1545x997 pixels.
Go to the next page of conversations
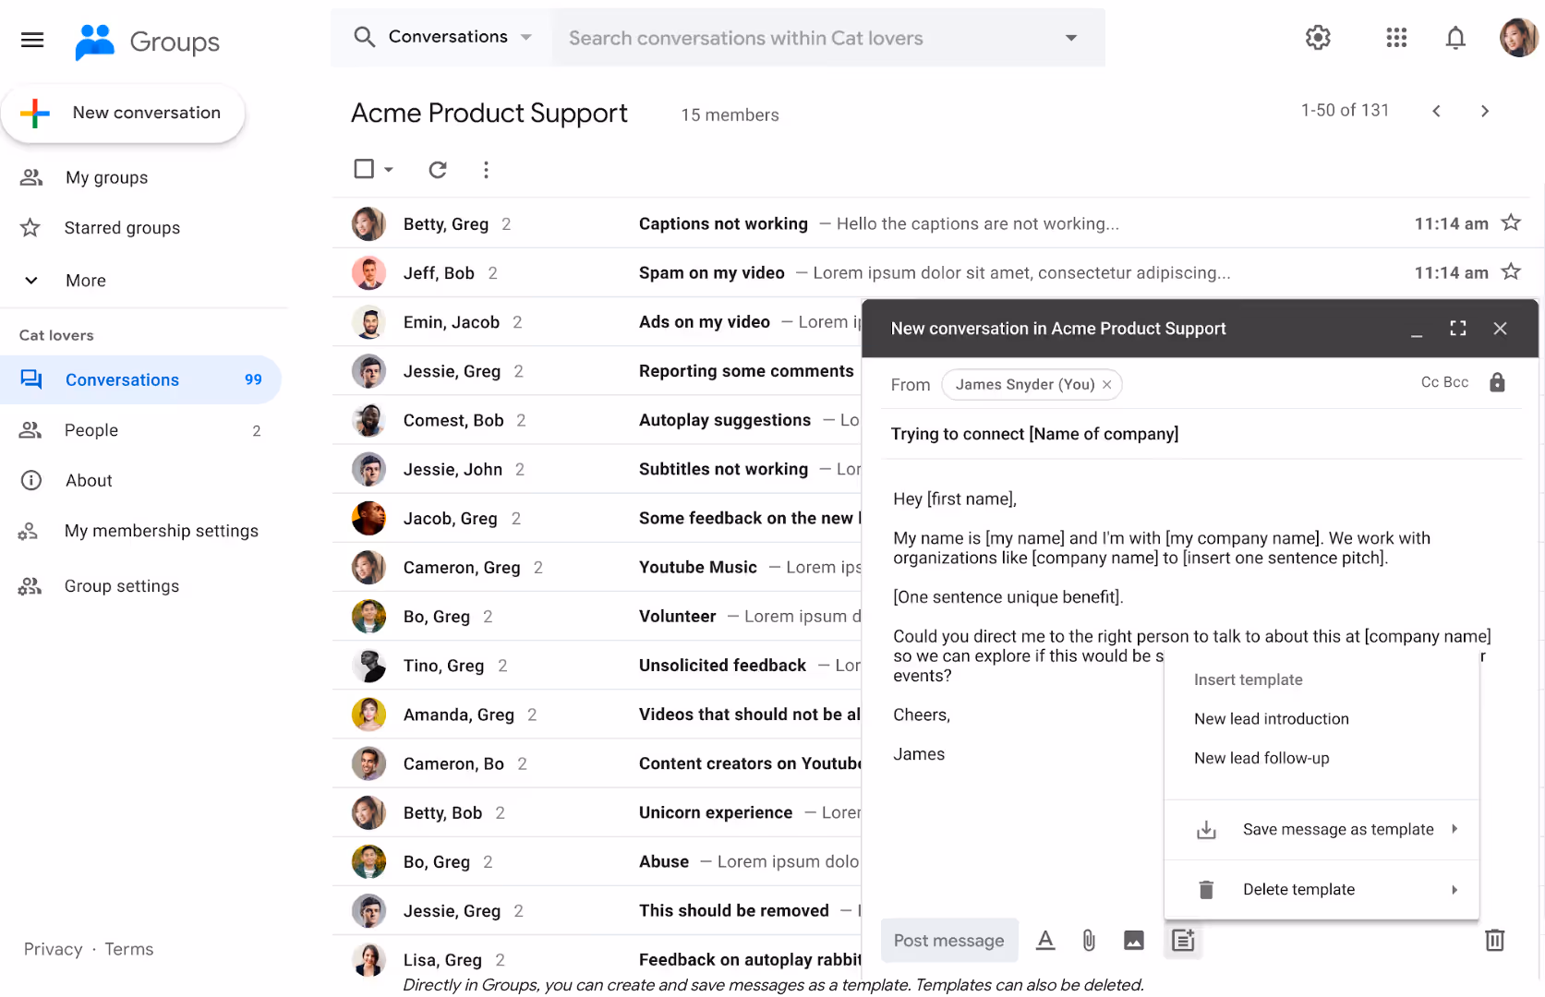click(x=1485, y=111)
